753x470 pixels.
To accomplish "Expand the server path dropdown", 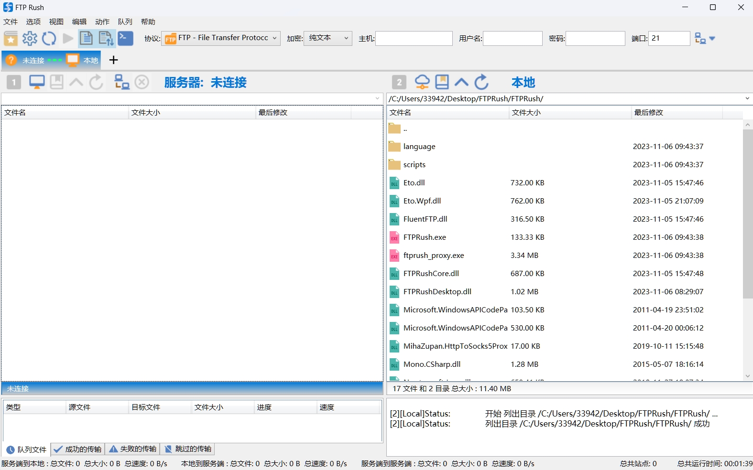I will tap(377, 99).
